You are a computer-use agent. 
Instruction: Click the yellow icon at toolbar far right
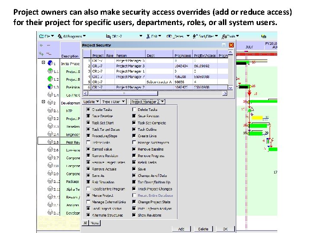coord(263,36)
